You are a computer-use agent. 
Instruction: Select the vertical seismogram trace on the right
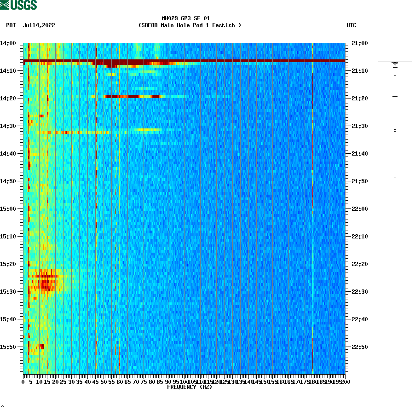395,207
